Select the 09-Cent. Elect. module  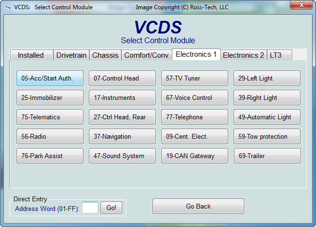pyautogui.click(x=195, y=136)
